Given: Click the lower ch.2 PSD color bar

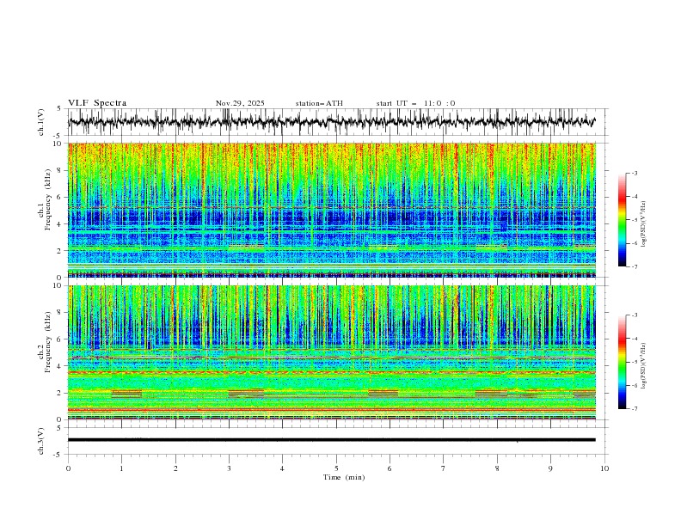Looking at the screenshot, I should point(622,361).
